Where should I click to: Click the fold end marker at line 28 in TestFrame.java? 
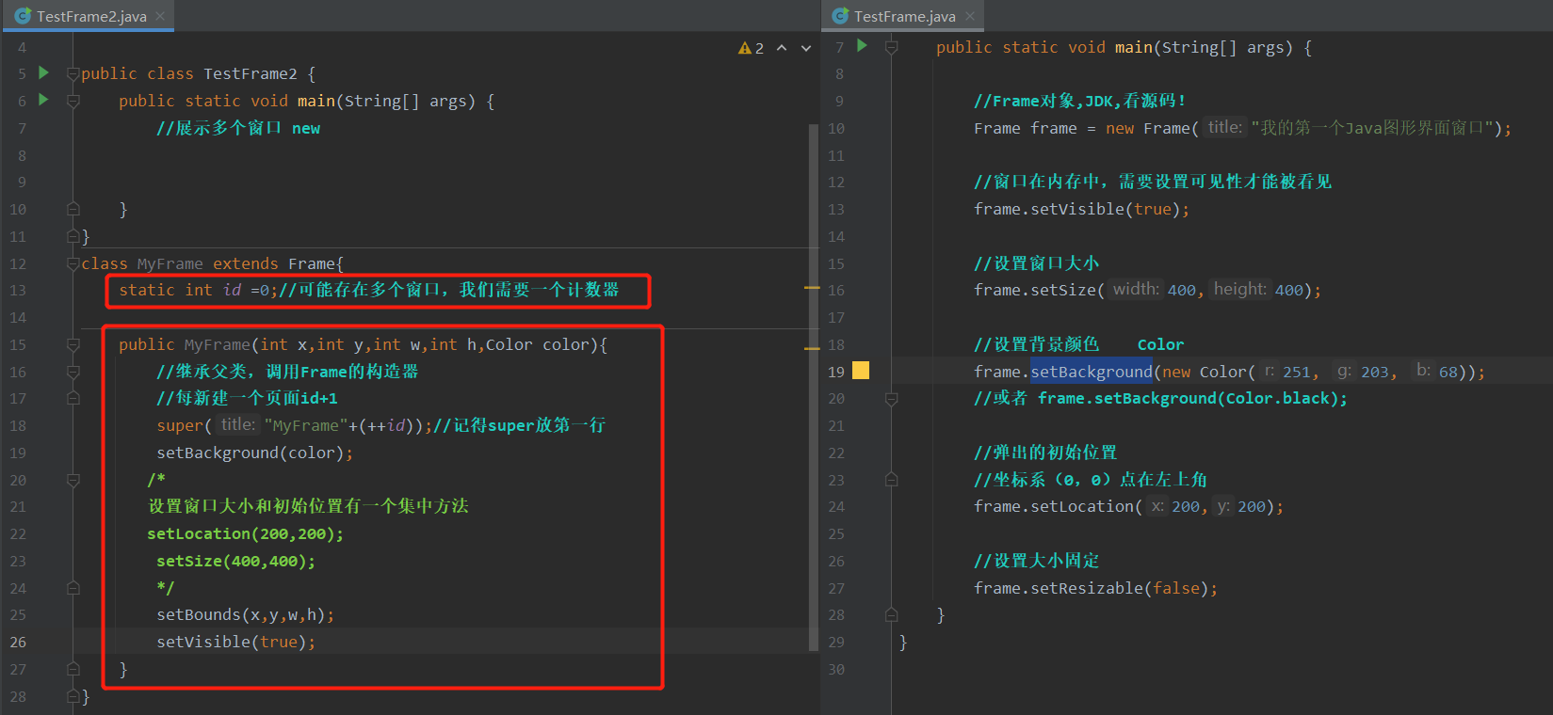[891, 614]
